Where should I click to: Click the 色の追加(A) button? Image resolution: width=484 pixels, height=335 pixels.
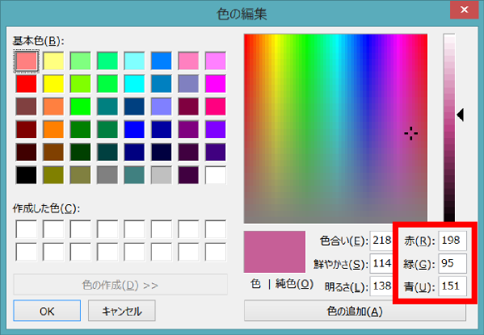coord(355,312)
